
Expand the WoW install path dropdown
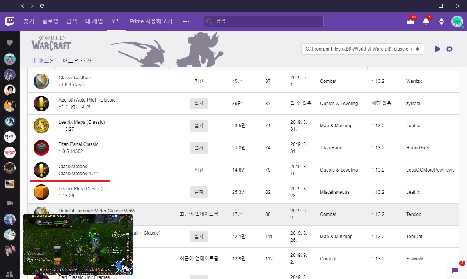[362, 49]
